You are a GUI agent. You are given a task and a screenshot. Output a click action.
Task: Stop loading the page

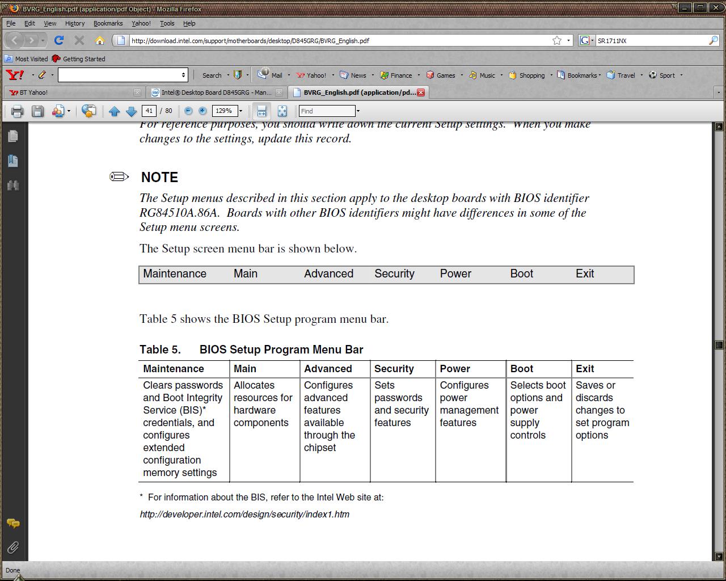click(x=79, y=40)
